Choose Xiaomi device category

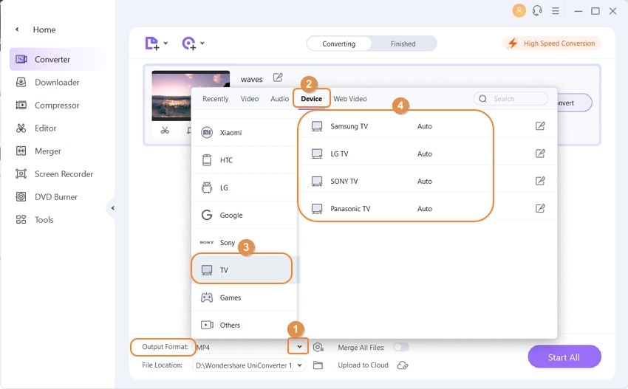[x=245, y=132]
